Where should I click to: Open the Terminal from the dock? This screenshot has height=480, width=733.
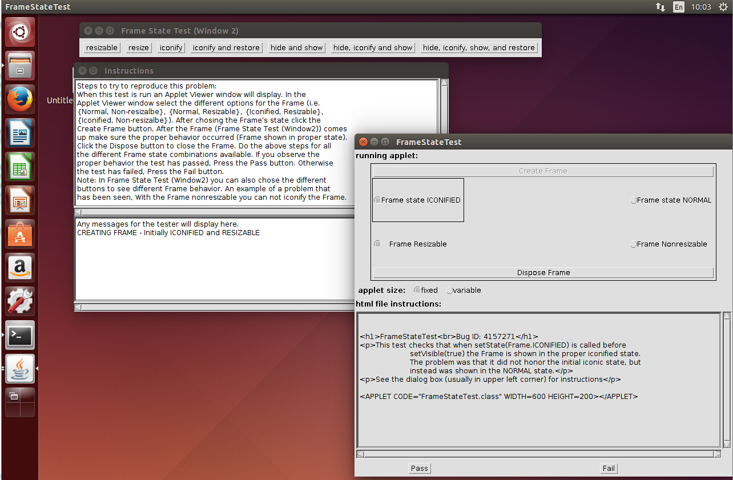pos(20,335)
